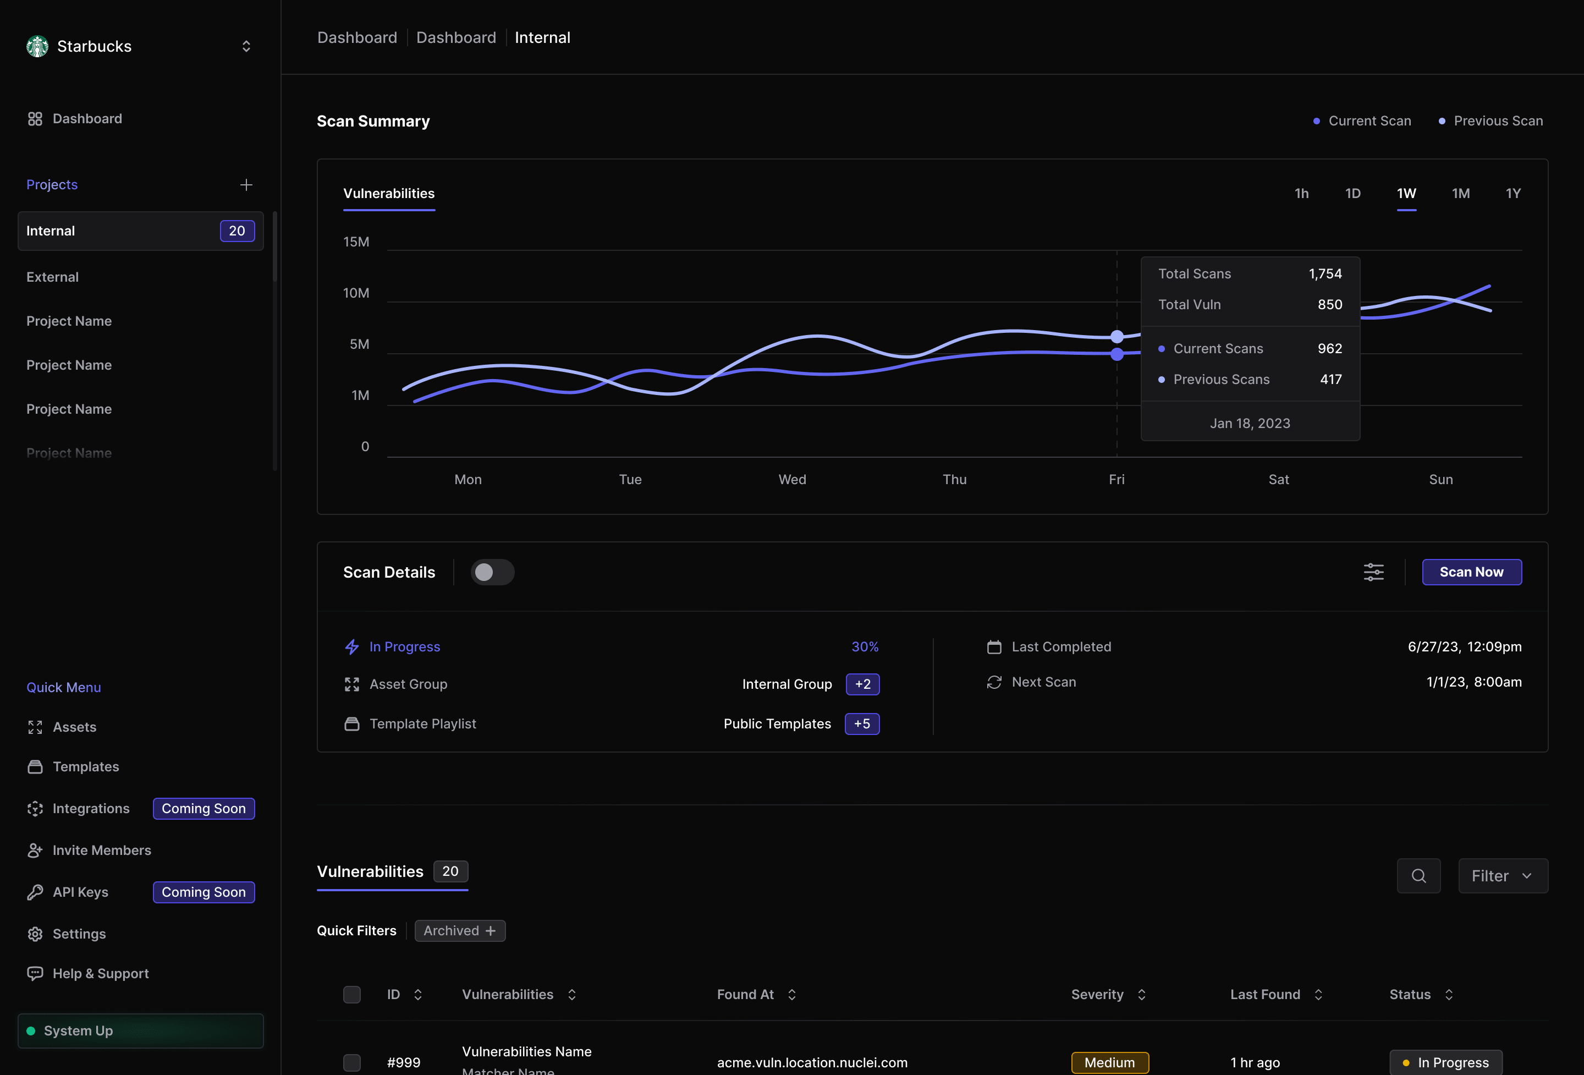
Task: Select the Internal project
Action: 140,231
